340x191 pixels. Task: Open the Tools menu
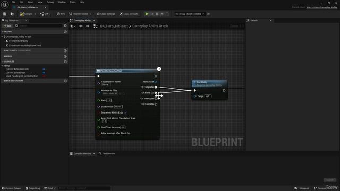tap(73, 2)
